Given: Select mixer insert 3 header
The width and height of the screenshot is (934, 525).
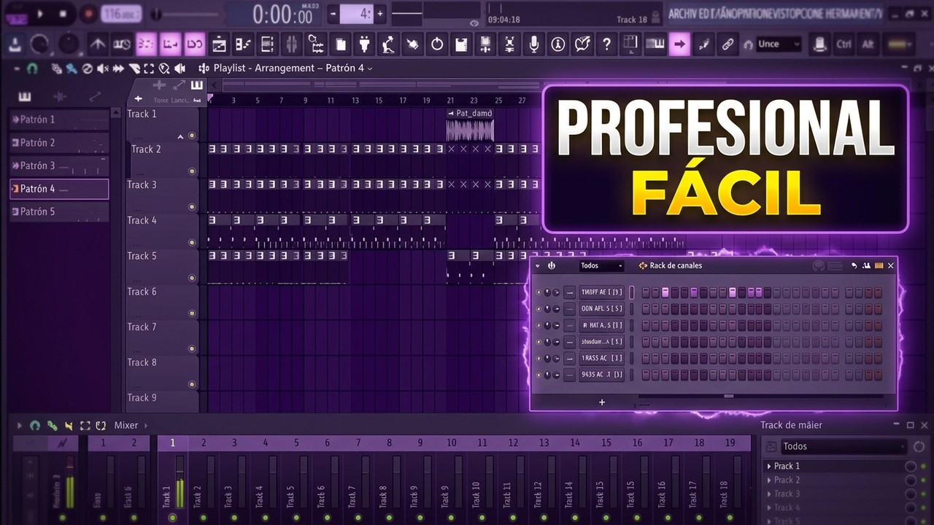Looking at the screenshot, I should click(x=234, y=443).
